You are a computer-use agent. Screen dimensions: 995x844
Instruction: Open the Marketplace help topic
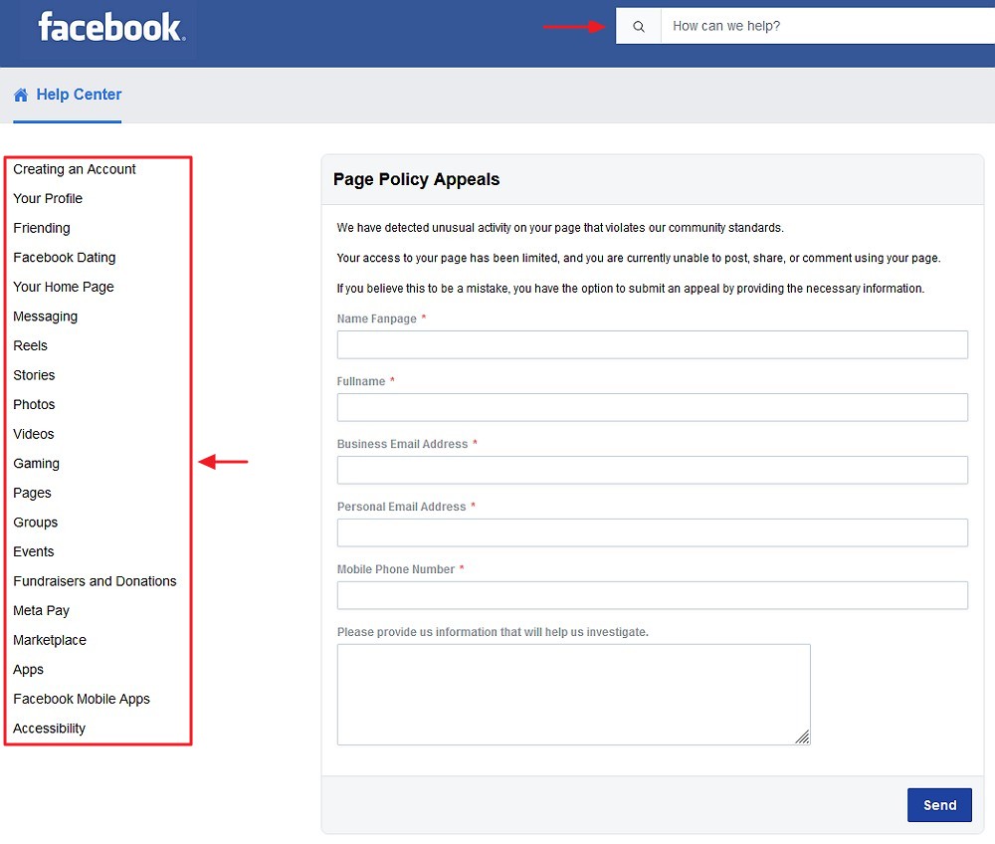50,640
